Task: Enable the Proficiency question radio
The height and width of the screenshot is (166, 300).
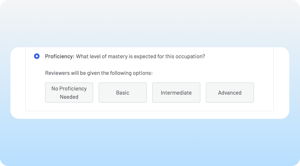Action: tap(37, 56)
